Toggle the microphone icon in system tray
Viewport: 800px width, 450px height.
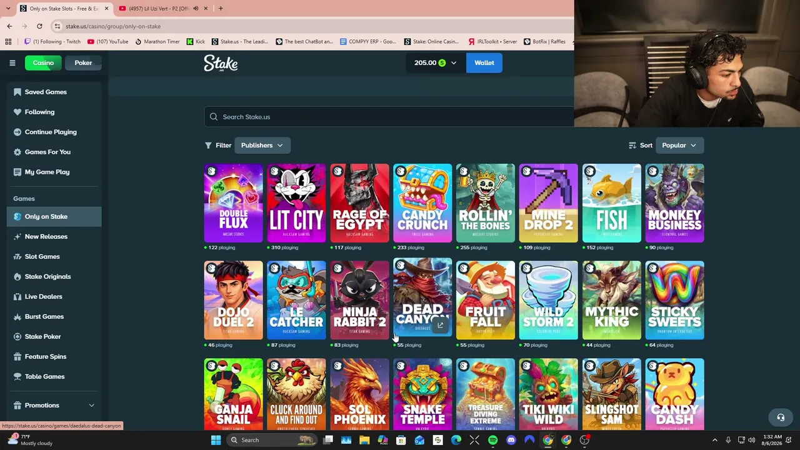[x=729, y=440]
